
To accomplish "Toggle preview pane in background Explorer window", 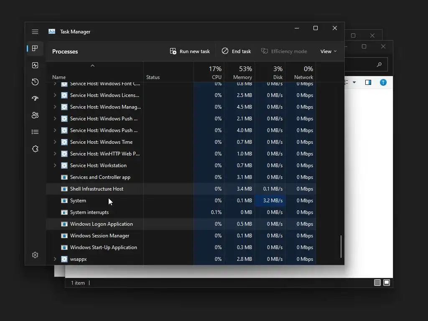I will click(368, 82).
